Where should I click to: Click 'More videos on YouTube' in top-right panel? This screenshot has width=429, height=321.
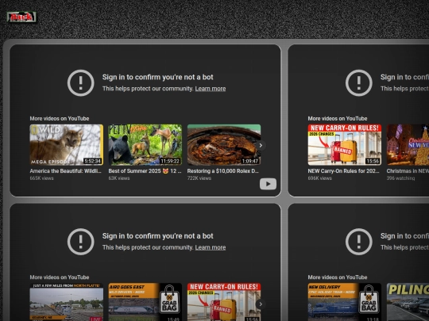point(338,118)
